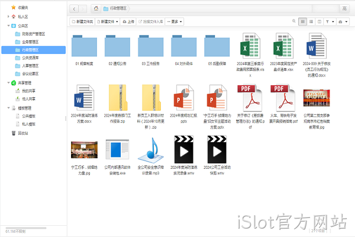Select the mp3 audio recording file
This screenshot has height=237, width=355.
(x=150, y=150)
